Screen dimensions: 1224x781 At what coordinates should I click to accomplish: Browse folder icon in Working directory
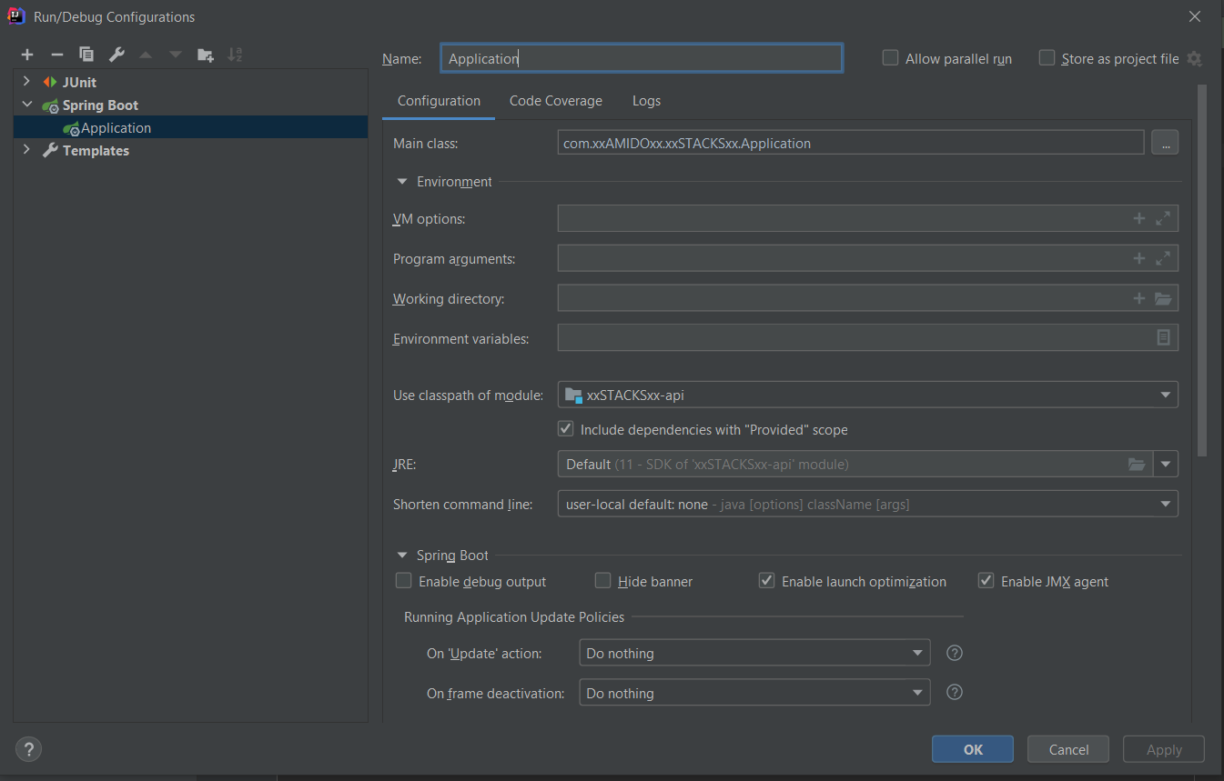[x=1163, y=298]
